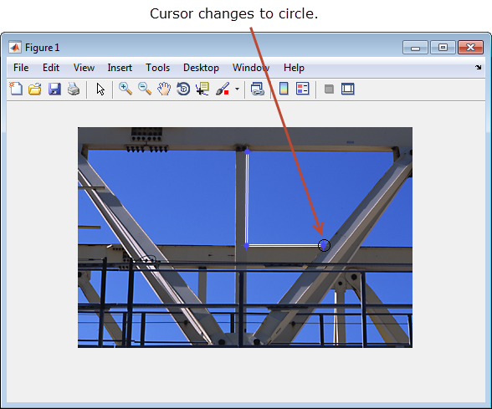Open the Help menu
Viewport: 492px width, 409px height.
(294, 68)
